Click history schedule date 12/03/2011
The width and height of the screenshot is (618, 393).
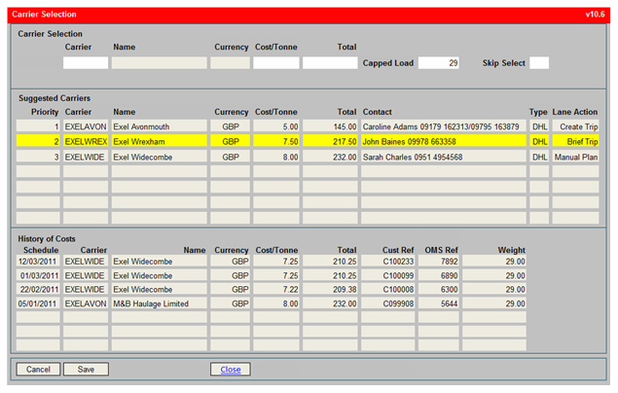pyautogui.click(x=38, y=262)
